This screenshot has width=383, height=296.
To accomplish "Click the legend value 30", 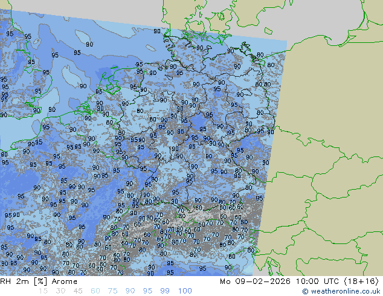I will (x=60, y=291).
